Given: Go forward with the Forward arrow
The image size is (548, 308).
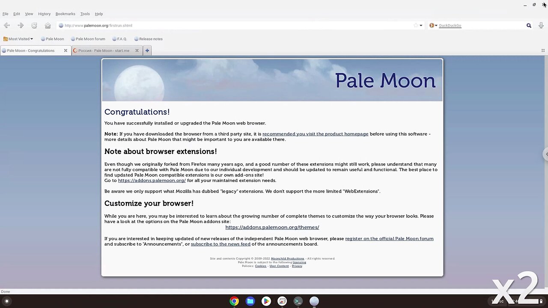Looking at the screenshot, I should [x=21, y=25].
